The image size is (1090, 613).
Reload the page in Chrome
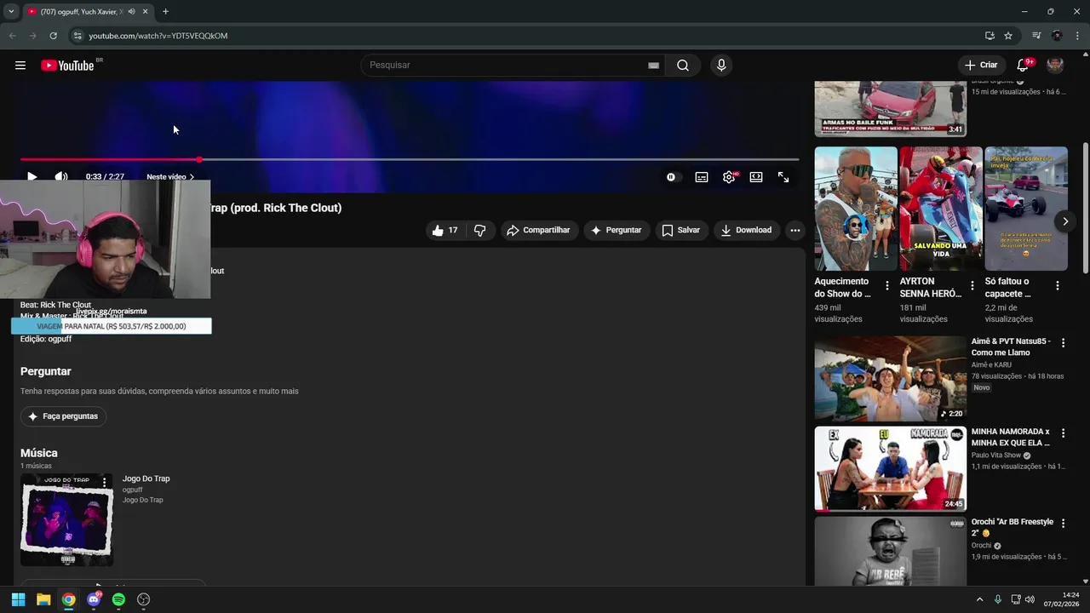53,36
